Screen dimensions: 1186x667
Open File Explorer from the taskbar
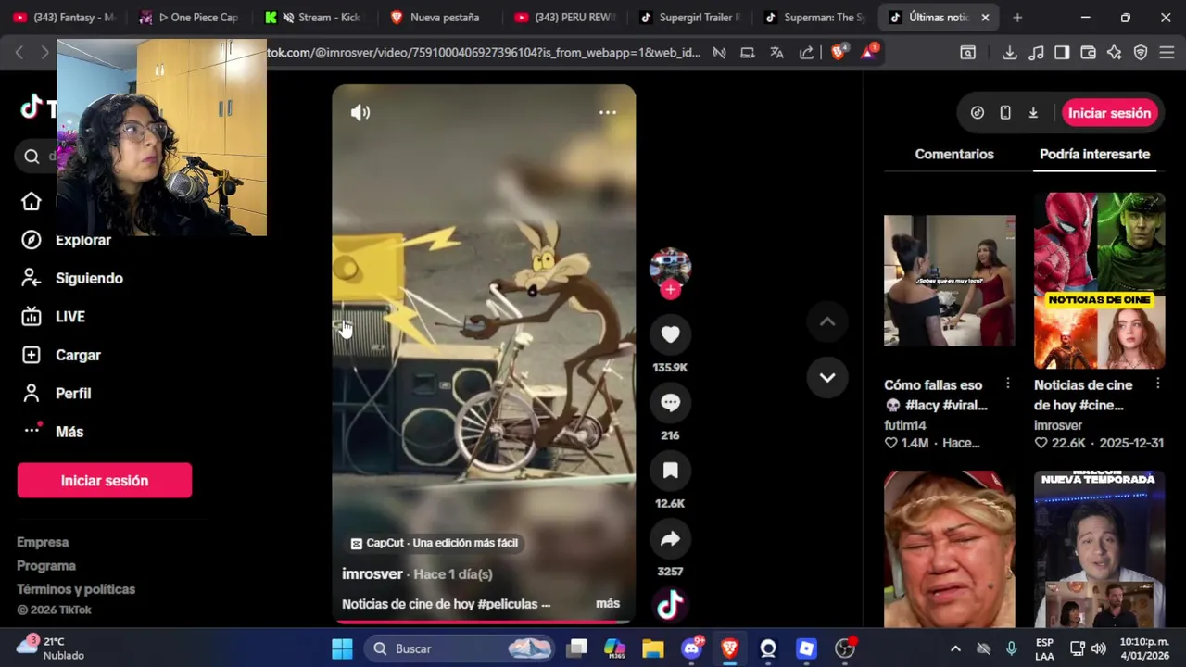[653, 648]
